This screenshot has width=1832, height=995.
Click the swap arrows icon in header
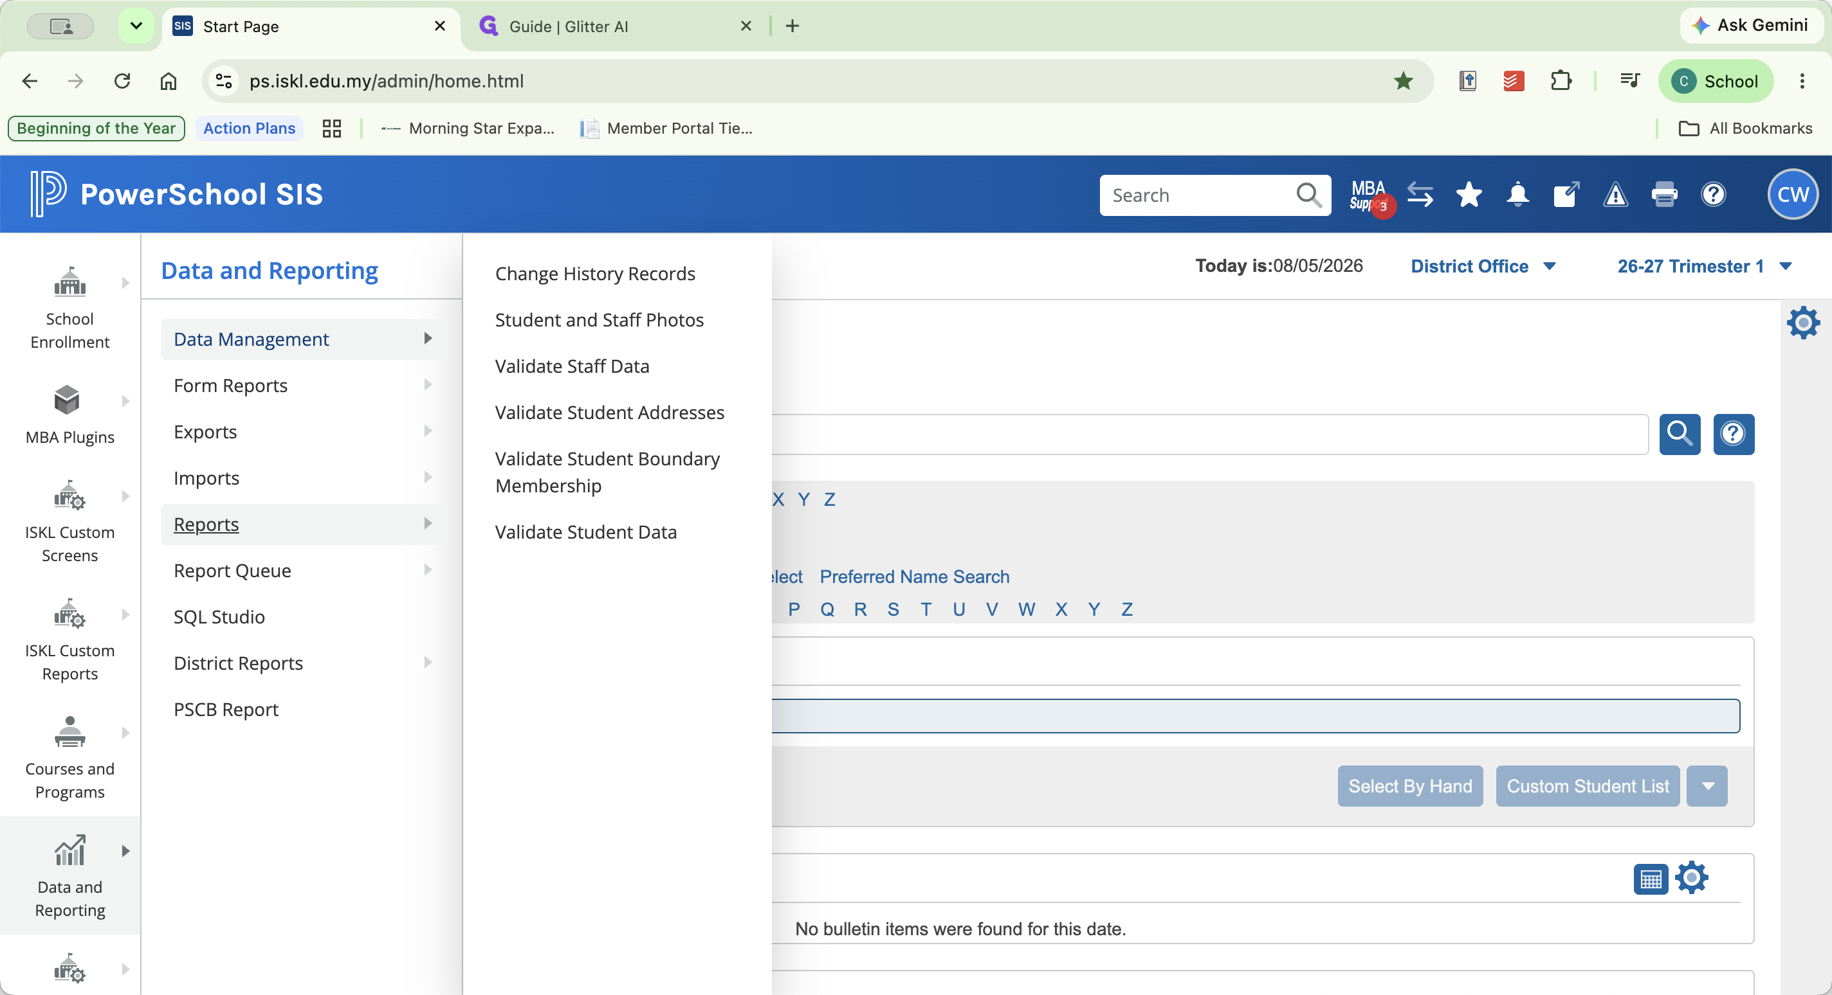click(1420, 195)
